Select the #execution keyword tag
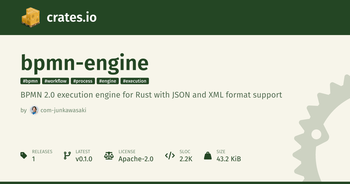The width and height of the screenshot is (350, 184). coord(134,81)
